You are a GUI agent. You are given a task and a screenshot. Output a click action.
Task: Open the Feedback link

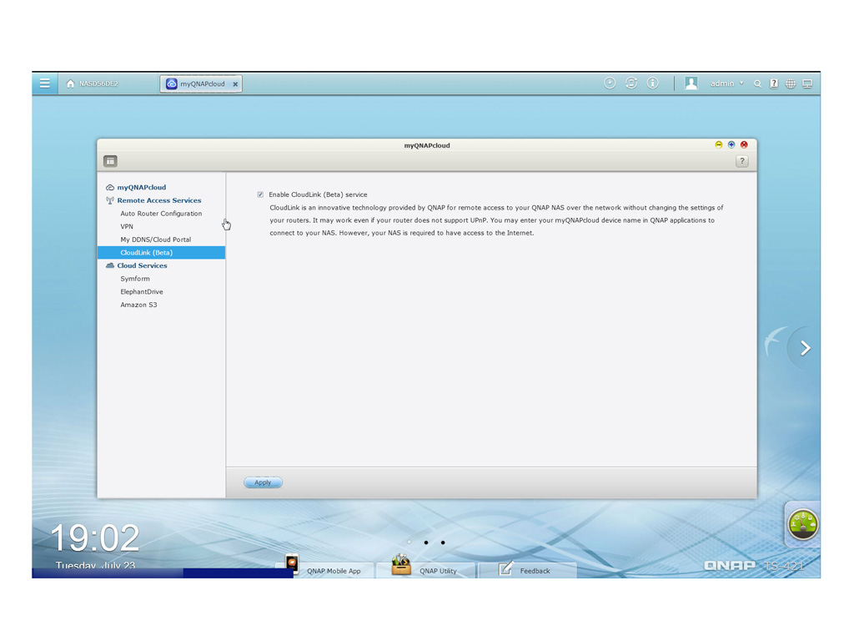tap(535, 571)
